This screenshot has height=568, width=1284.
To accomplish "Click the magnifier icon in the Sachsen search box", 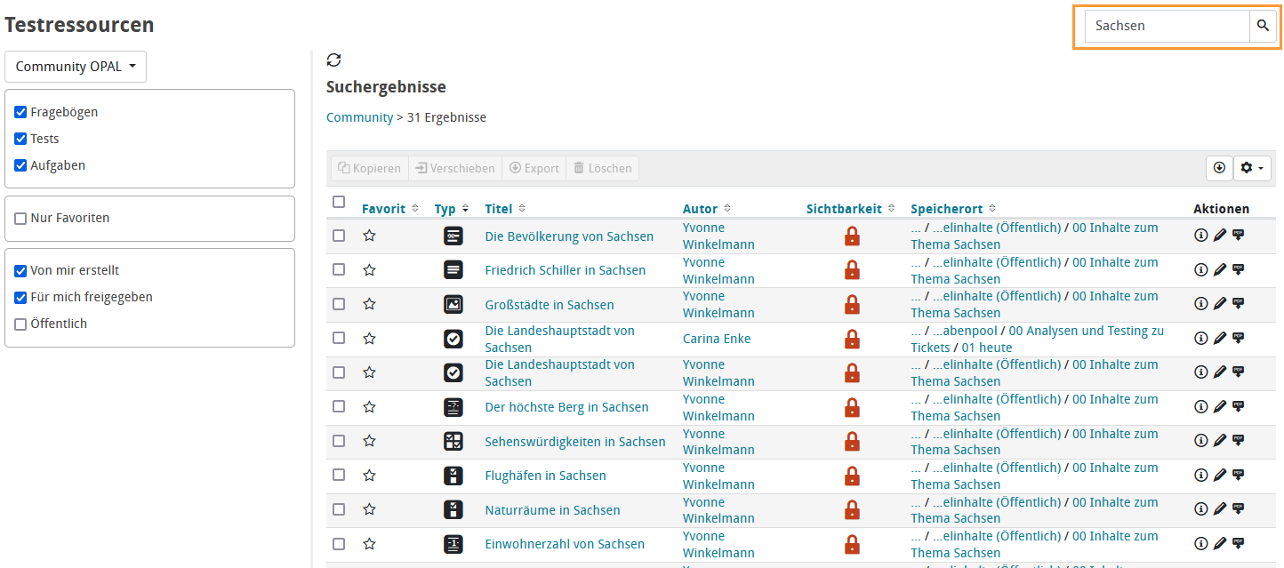I will point(1263,26).
